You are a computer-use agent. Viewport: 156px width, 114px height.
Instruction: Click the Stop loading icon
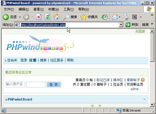tap(39, 17)
